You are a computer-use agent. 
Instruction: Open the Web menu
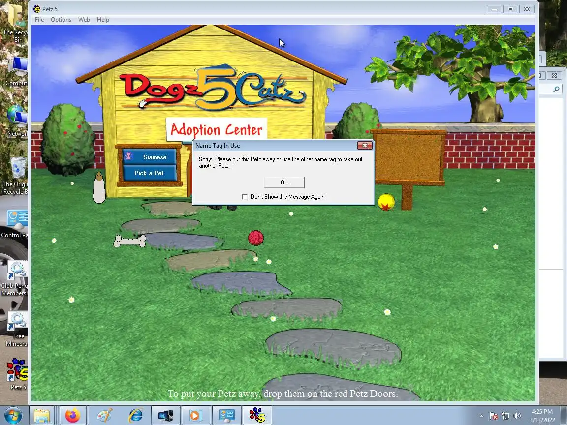(84, 20)
